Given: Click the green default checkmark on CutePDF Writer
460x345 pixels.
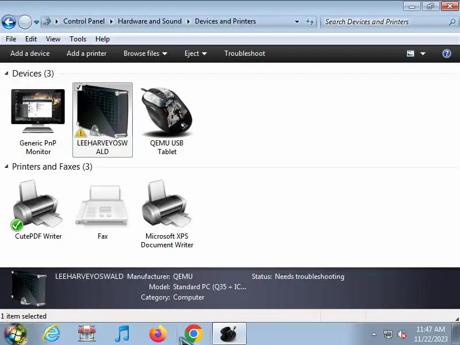Looking at the screenshot, I should pyautogui.click(x=17, y=225).
